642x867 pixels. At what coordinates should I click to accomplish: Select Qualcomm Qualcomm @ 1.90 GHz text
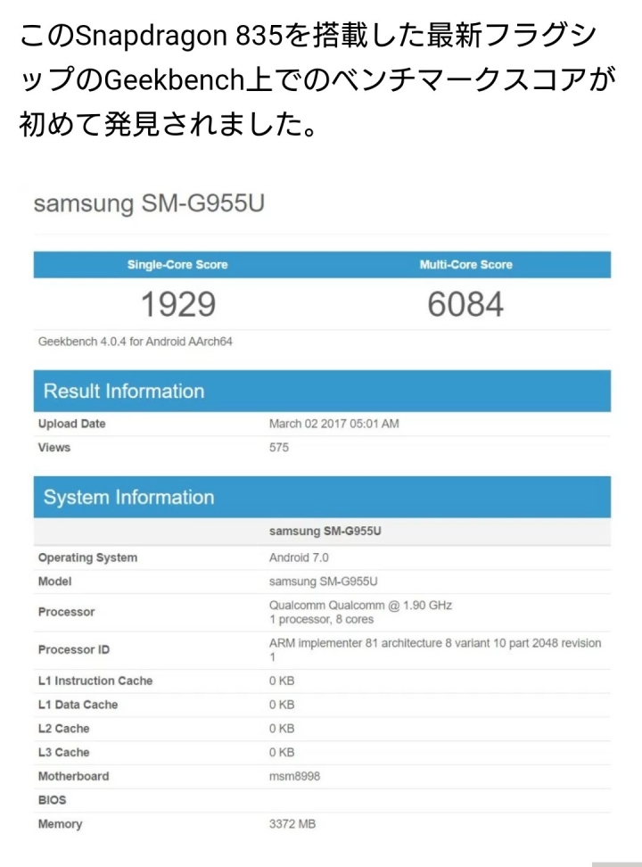click(x=360, y=605)
